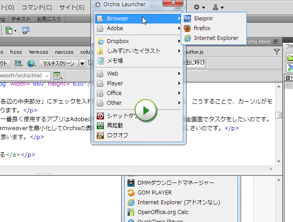This screenshot has height=222, width=293.
Task: Click the DMM download manager icon
Action: 131,183
